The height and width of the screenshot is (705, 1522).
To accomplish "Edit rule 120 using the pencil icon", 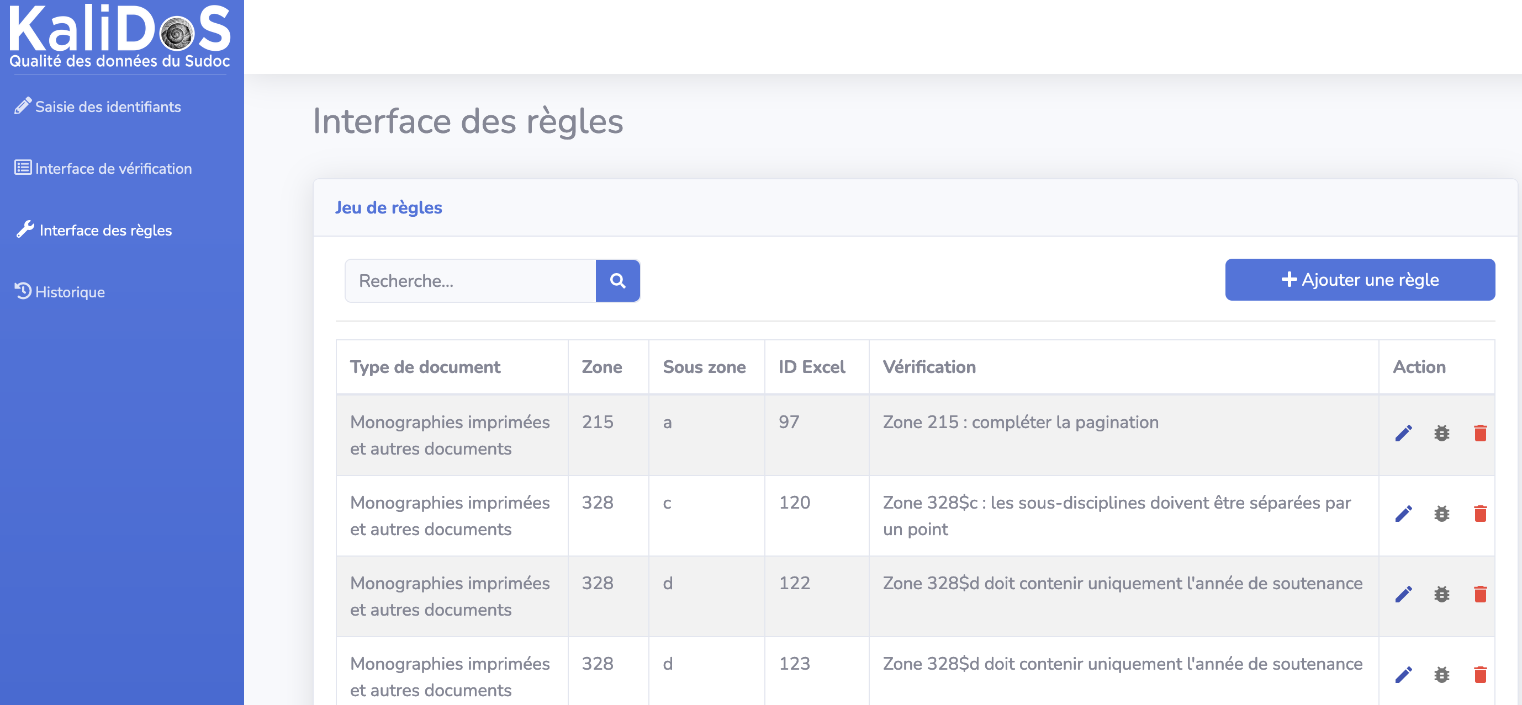I will (x=1403, y=514).
